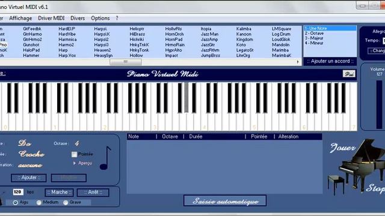Start the metronome with Marche
The width and height of the screenshot is (385, 216).
point(59,193)
